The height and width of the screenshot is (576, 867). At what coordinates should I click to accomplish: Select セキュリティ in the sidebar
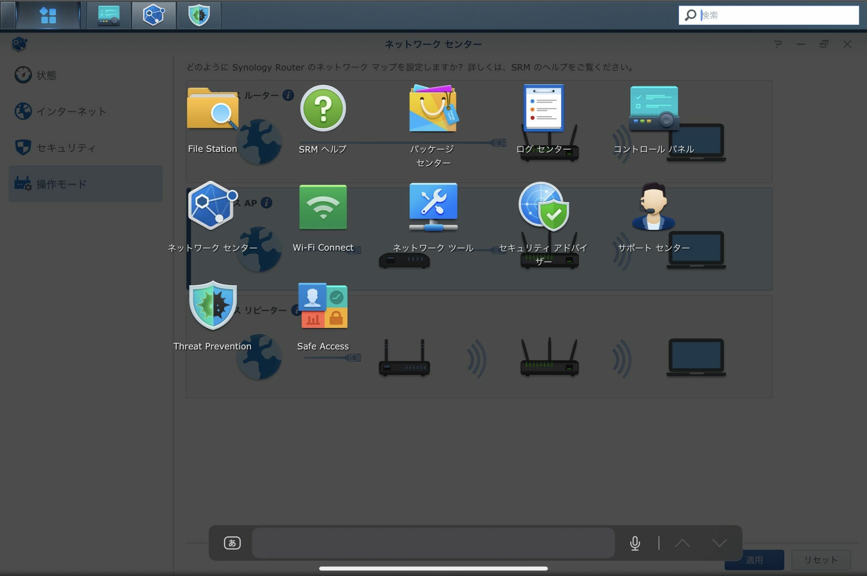pyautogui.click(x=86, y=147)
